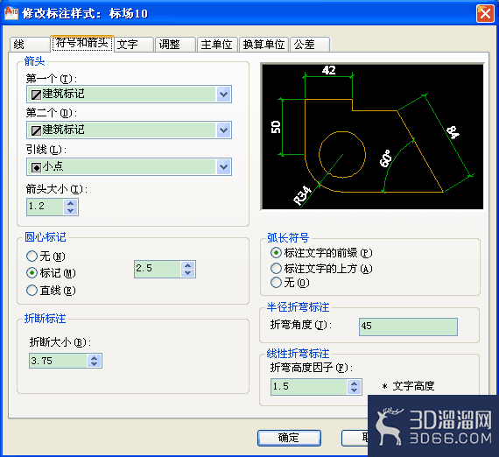Click the dimension preview image
The width and height of the screenshot is (499, 457).
pos(372,137)
